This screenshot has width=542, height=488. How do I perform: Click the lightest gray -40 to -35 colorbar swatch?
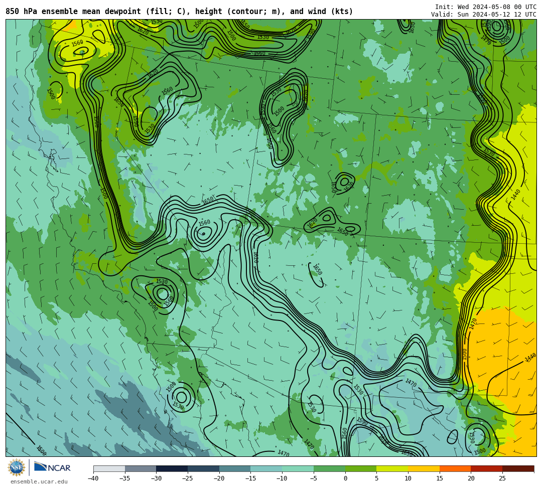[109, 468]
